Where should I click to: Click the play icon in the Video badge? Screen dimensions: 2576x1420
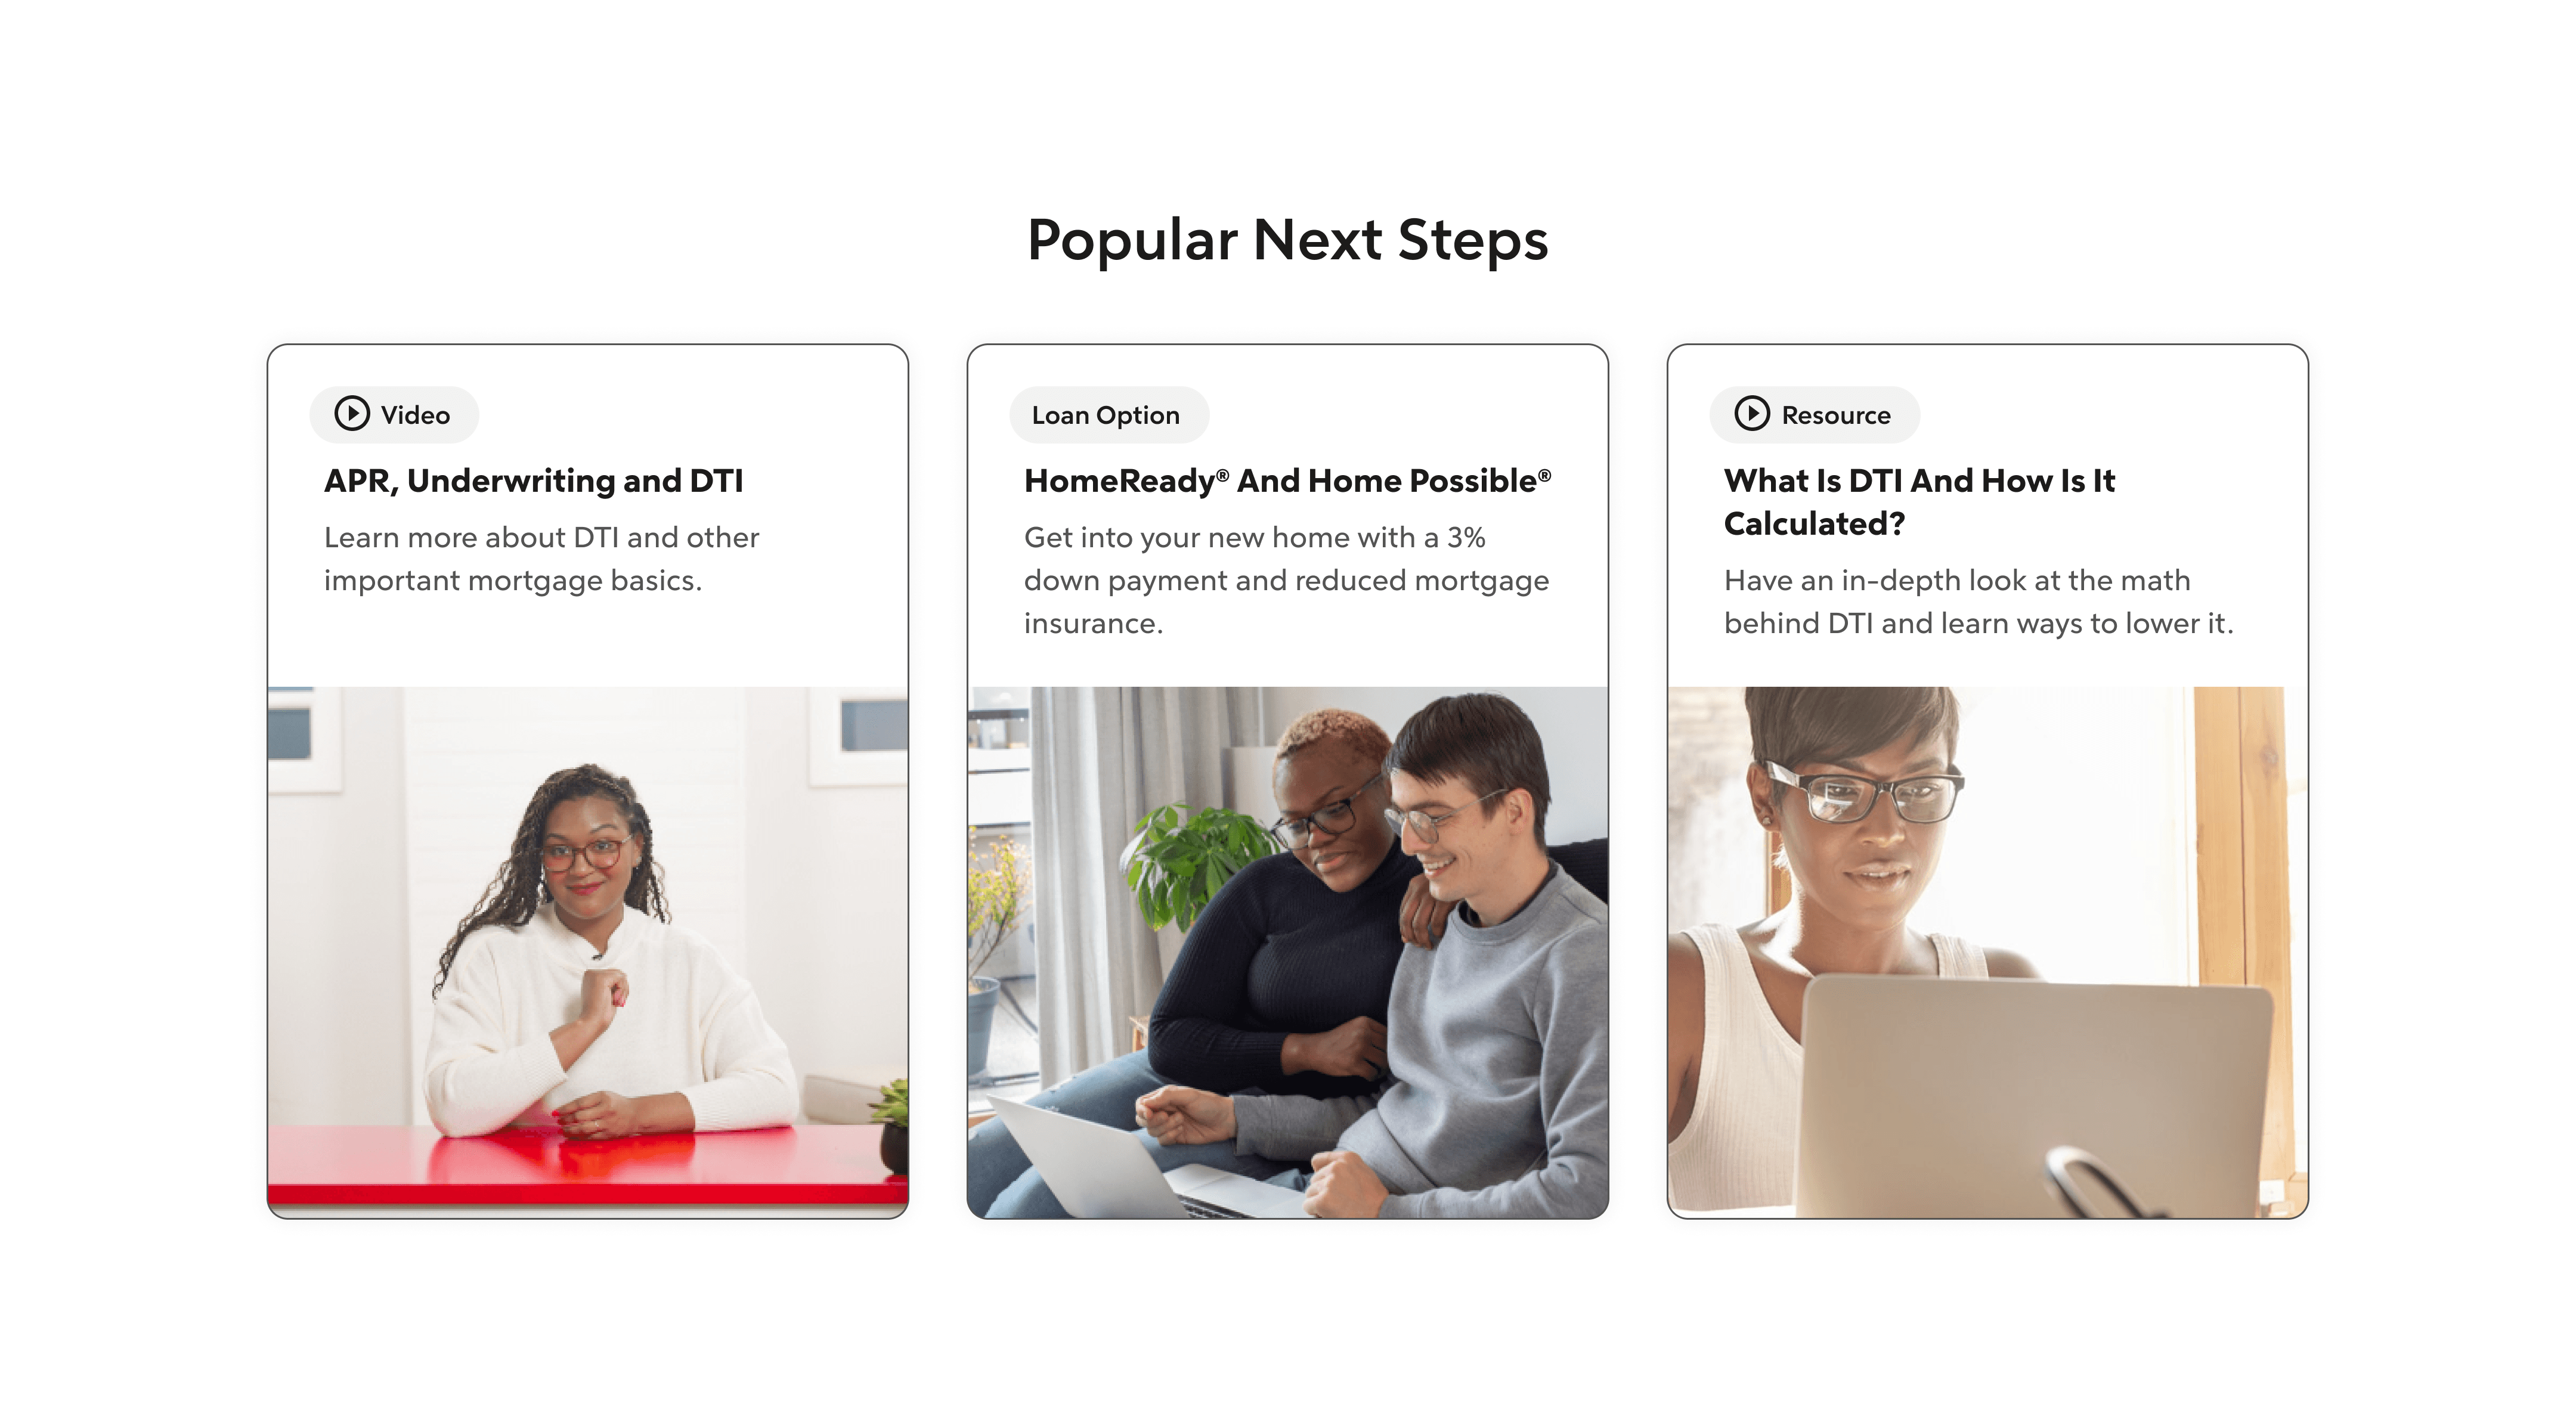[352, 413]
